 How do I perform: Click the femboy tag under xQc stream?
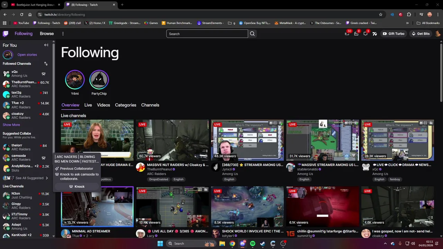coord(395,179)
